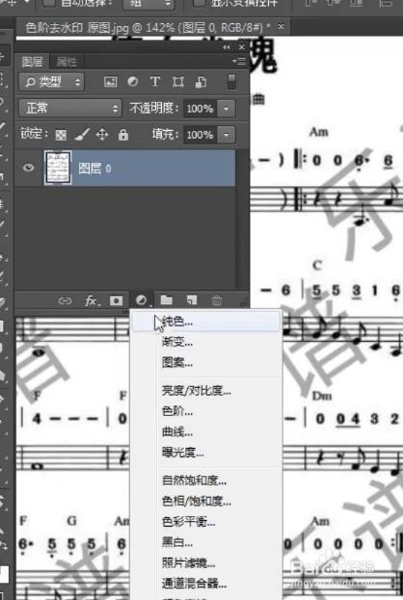Viewport: 403px width, 600px height.
Task: Toggle the layer filtering switch
Action: [231, 82]
